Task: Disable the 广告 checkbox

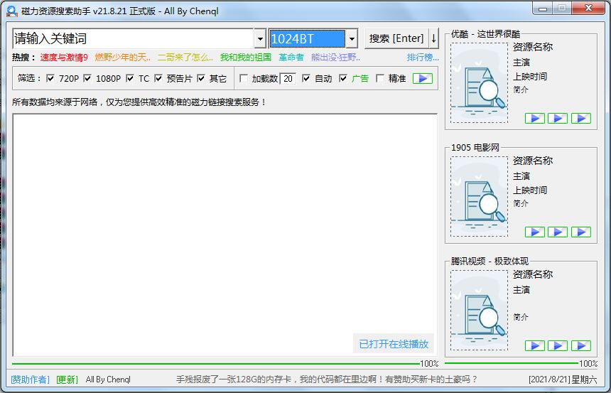Action: tap(343, 78)
